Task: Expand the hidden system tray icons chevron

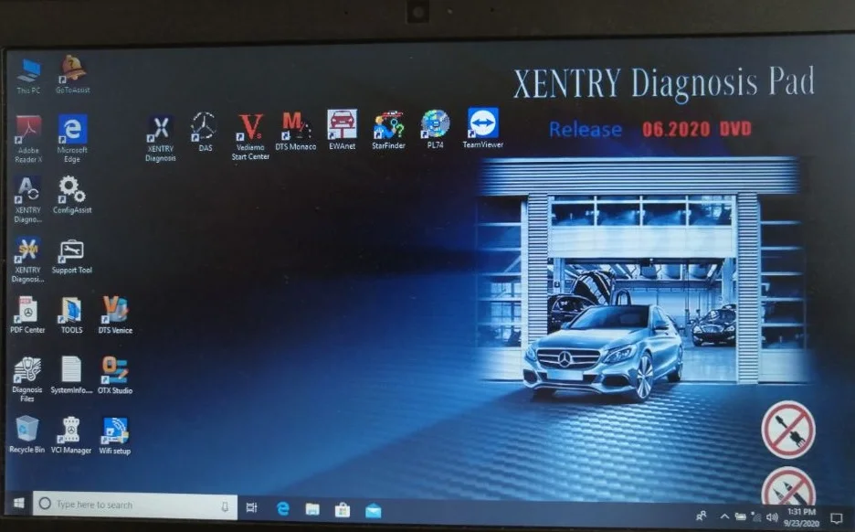Action: (x=724, y=516)
